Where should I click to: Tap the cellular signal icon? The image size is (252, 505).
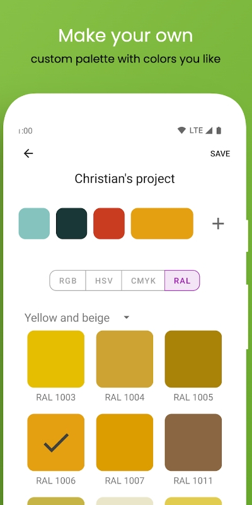[x=209, y=131]
